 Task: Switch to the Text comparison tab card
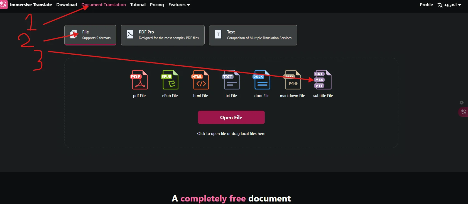(253, 35)
